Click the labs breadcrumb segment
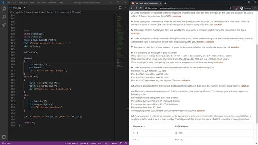The height and width of the screenshot is (145, 258). 42,12
